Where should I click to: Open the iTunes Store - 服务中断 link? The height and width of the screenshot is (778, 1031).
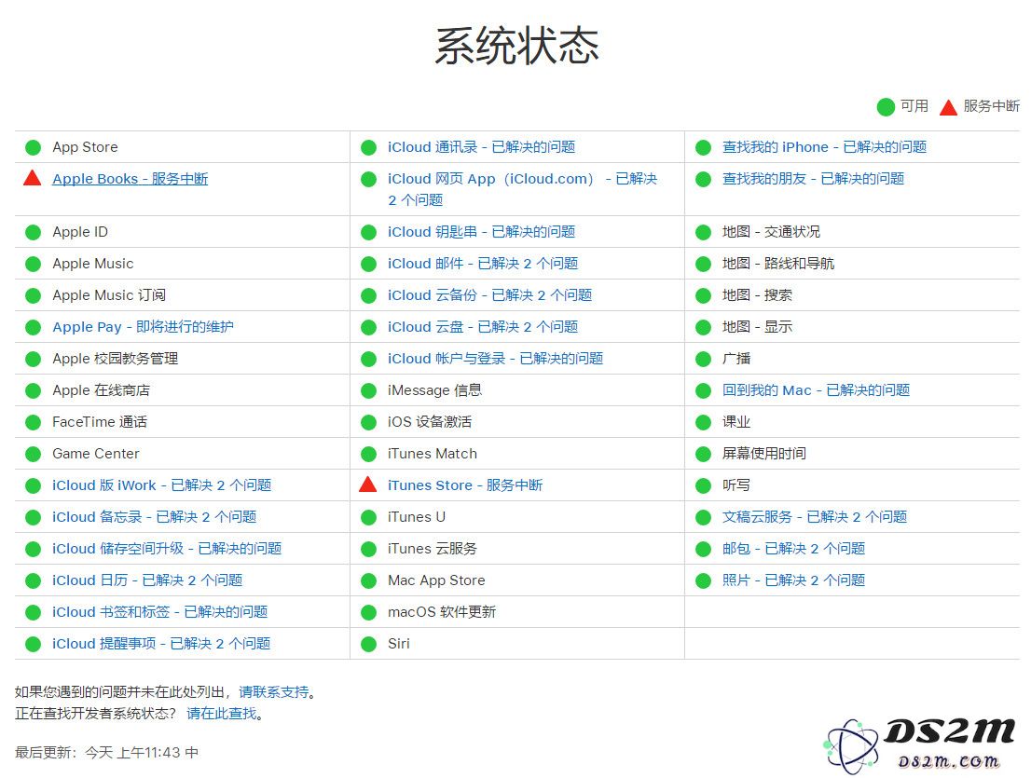click(465, 485)
